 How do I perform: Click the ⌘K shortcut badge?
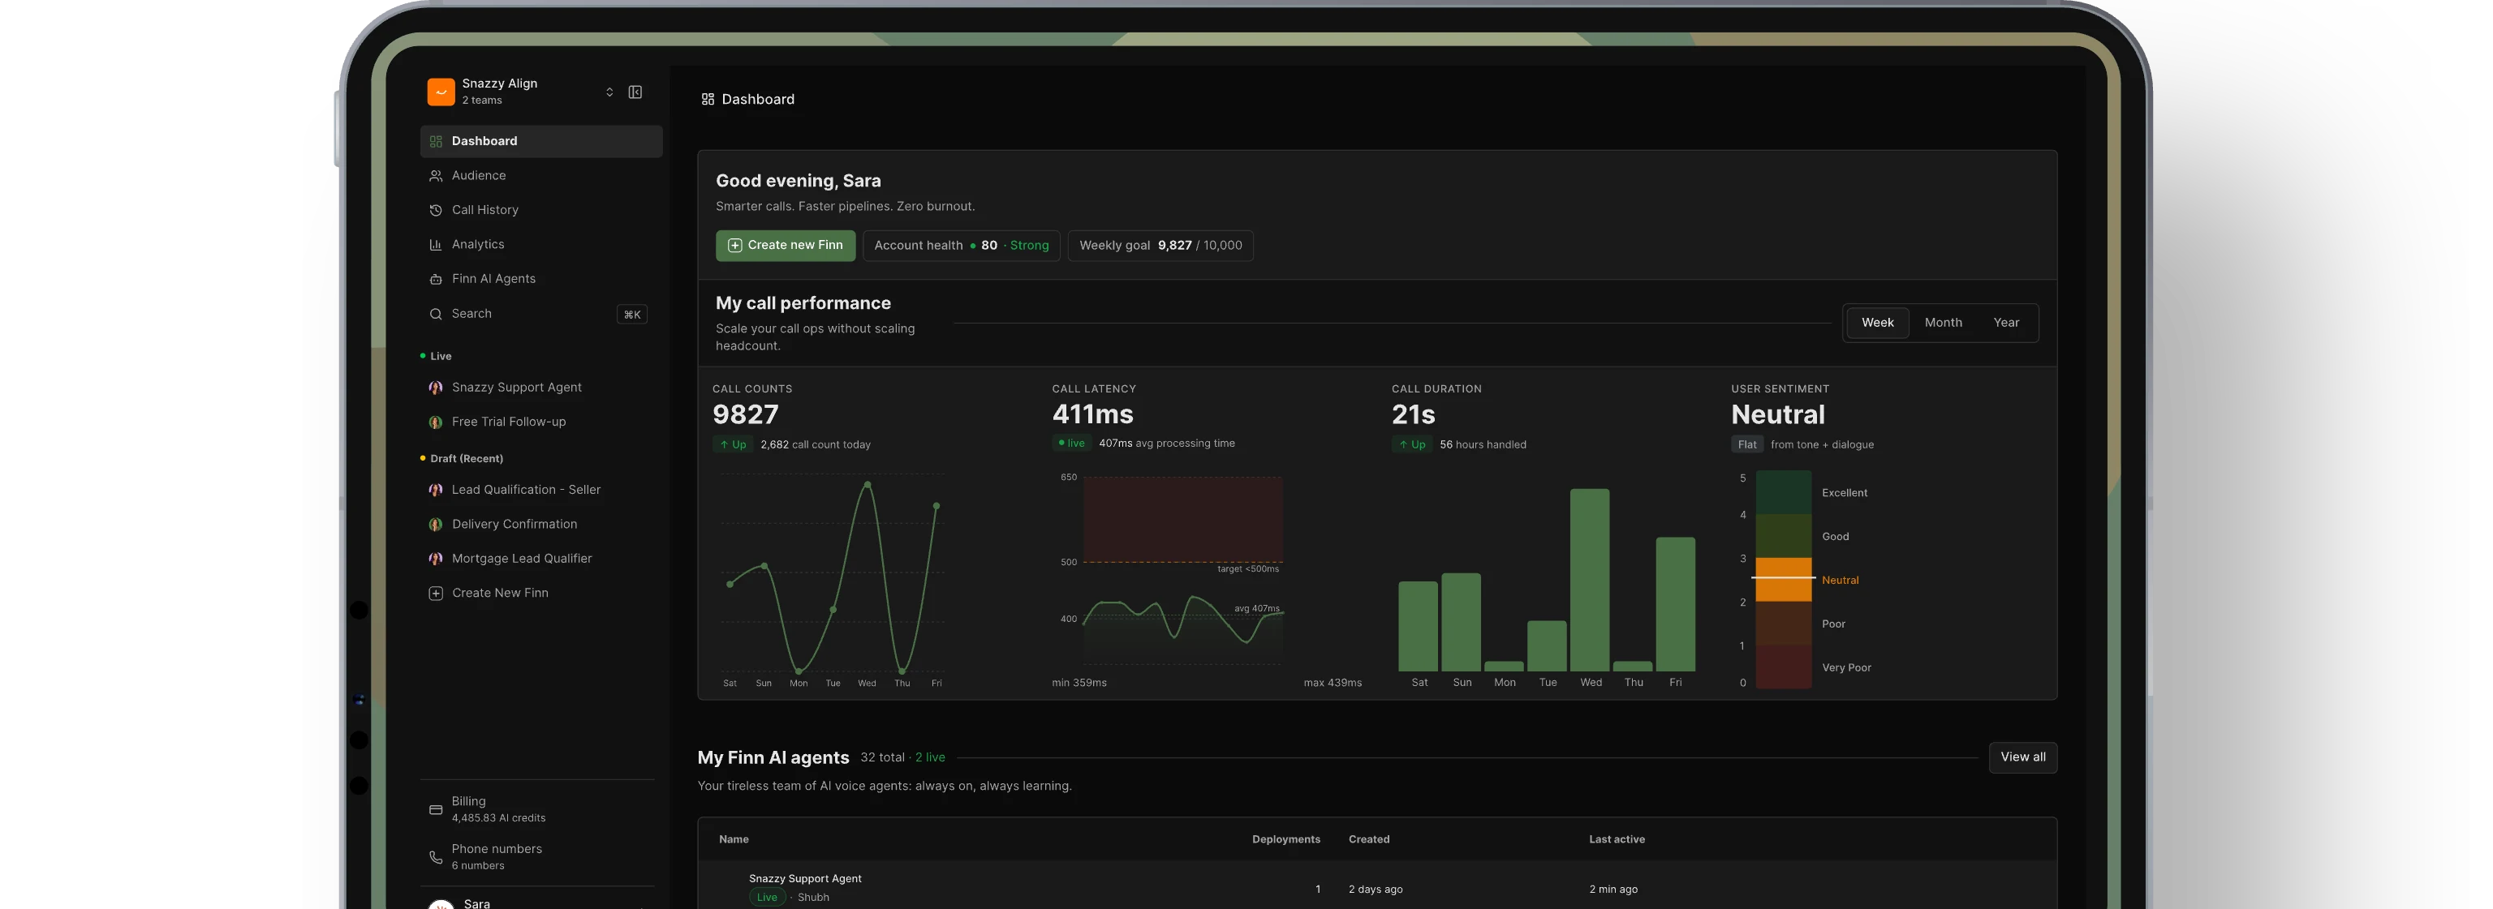[632, 315]
